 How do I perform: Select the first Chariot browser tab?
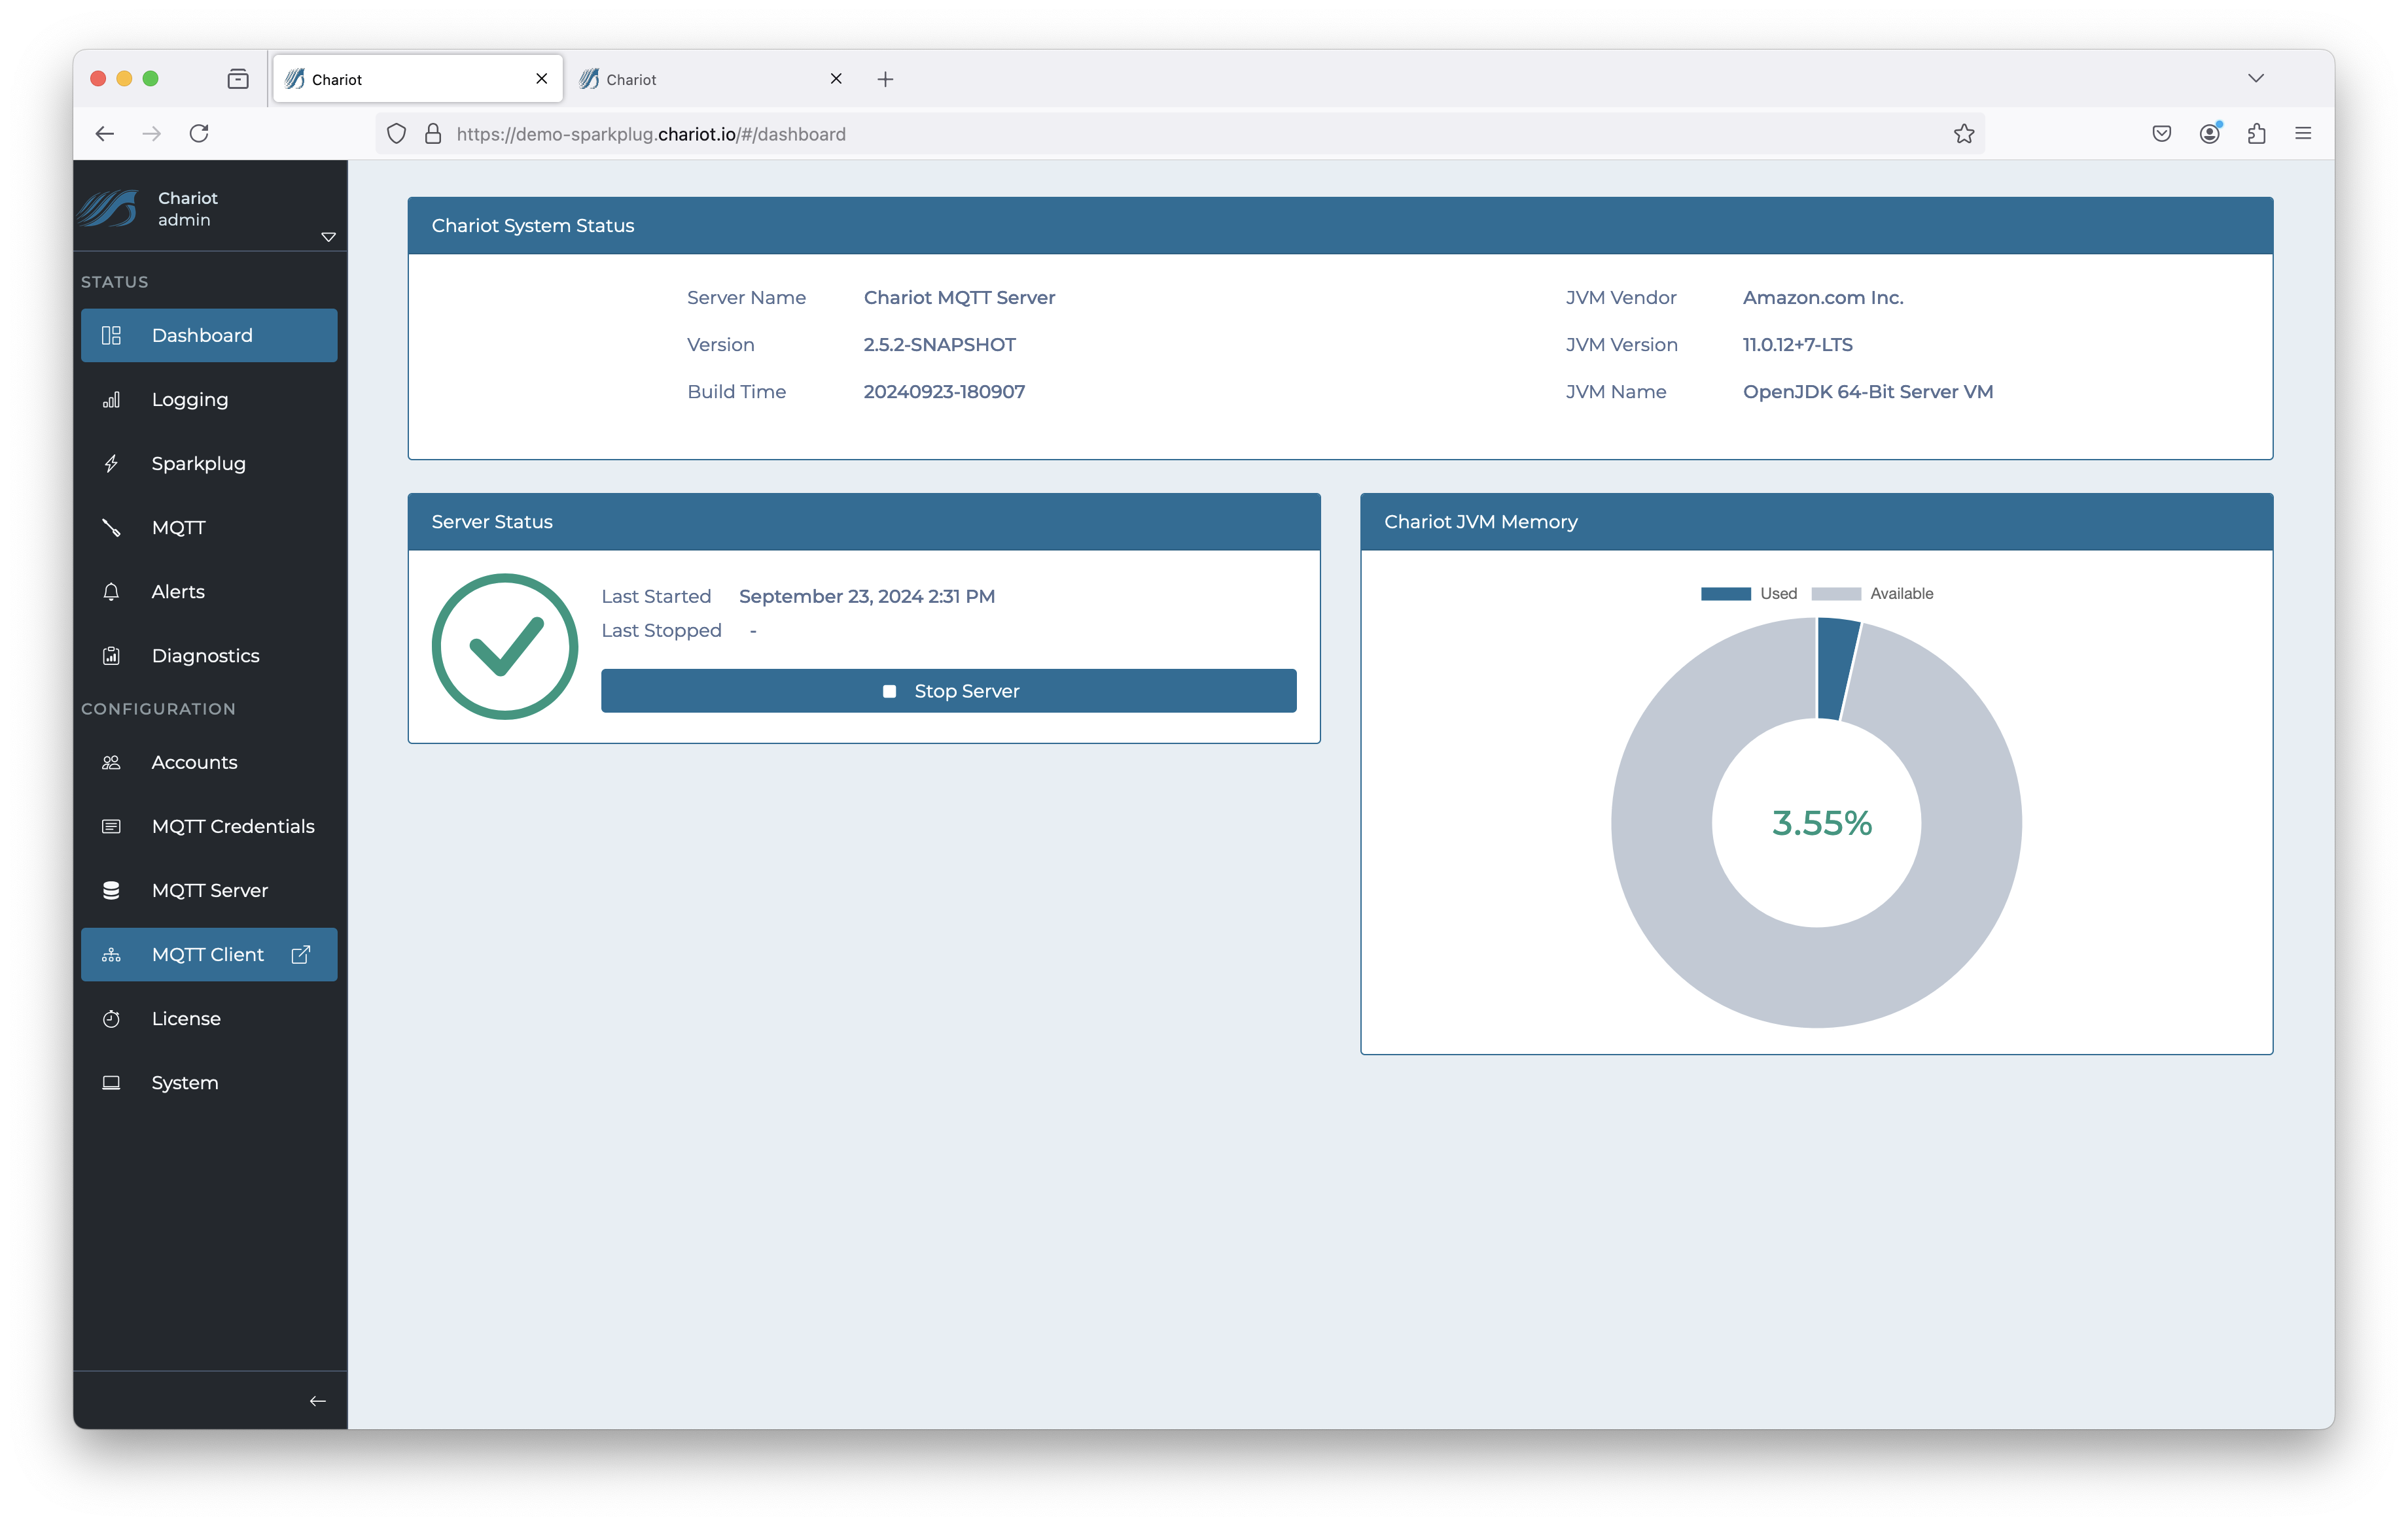coord(418,79)
